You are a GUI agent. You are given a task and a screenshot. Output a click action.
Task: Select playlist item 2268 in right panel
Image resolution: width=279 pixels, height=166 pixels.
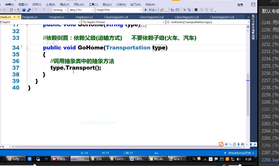click(x=270, y=160)
